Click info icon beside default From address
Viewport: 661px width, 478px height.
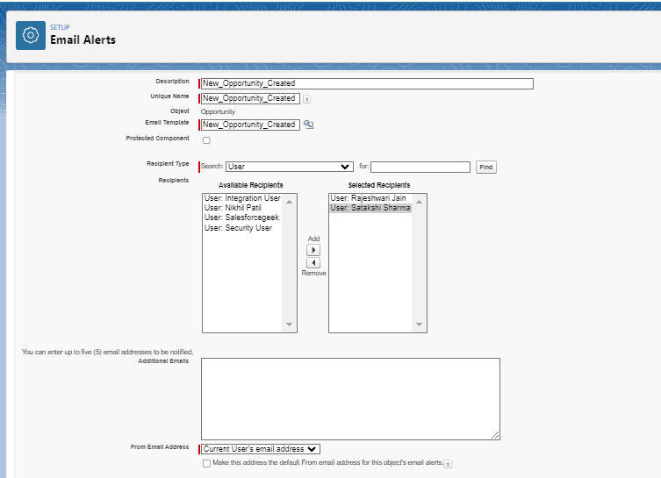click(x=448, y=464)
